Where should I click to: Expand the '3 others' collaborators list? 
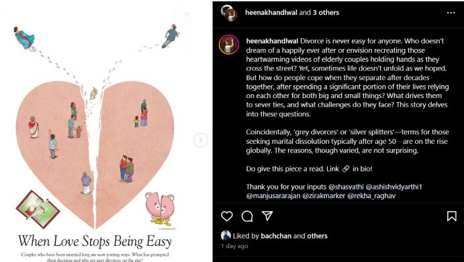coord(326,13)
